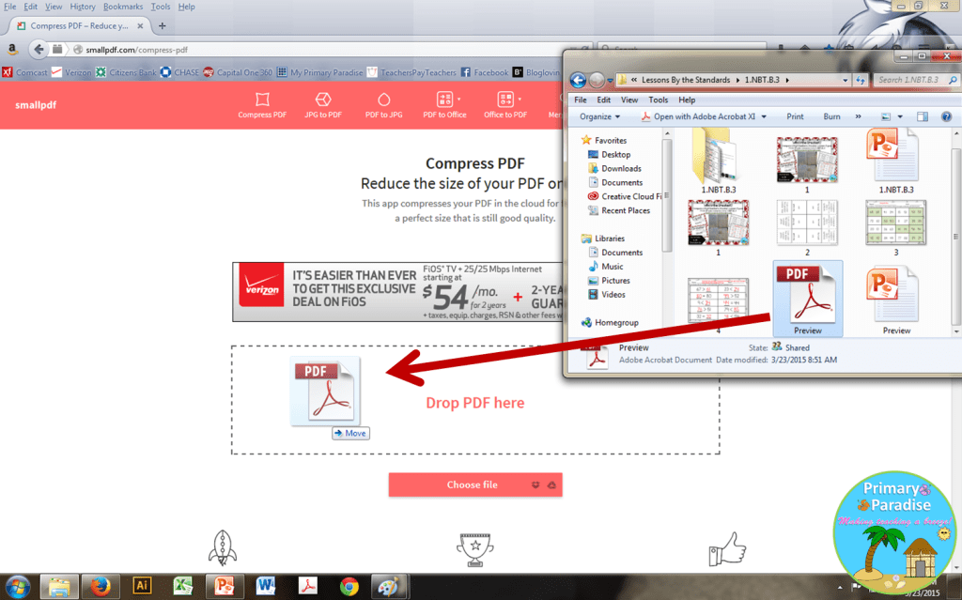The height and width of the screenshot is (600, 962).
Task: Open a new Firefox tab with plus button
Action: point(162,25)
